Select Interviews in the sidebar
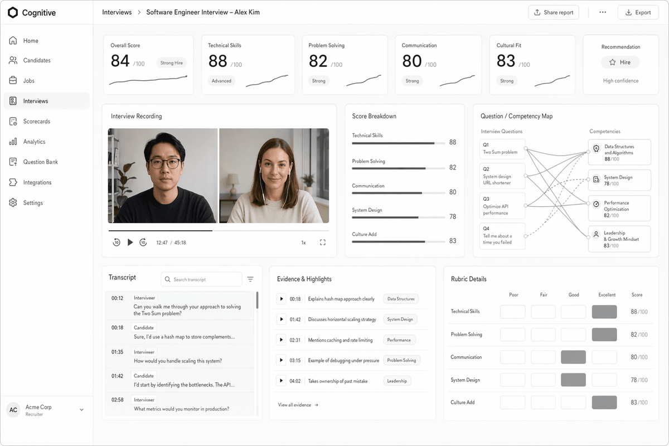669x446 pixels. [x=46, y=101]
